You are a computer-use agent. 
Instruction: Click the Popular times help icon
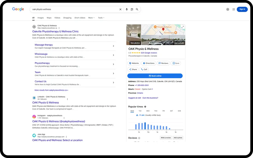pos(145,107)
